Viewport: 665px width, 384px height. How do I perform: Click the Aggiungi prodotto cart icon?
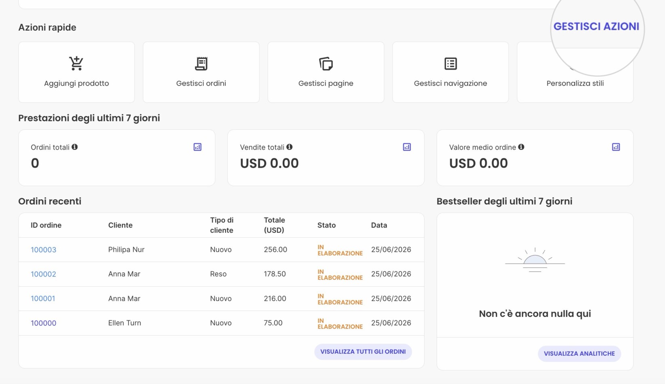[x=76, y=63]
